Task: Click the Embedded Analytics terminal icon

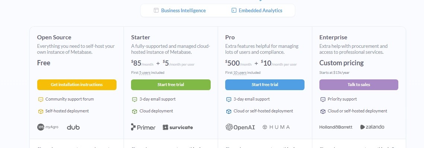Action: [x=234, y=10]
